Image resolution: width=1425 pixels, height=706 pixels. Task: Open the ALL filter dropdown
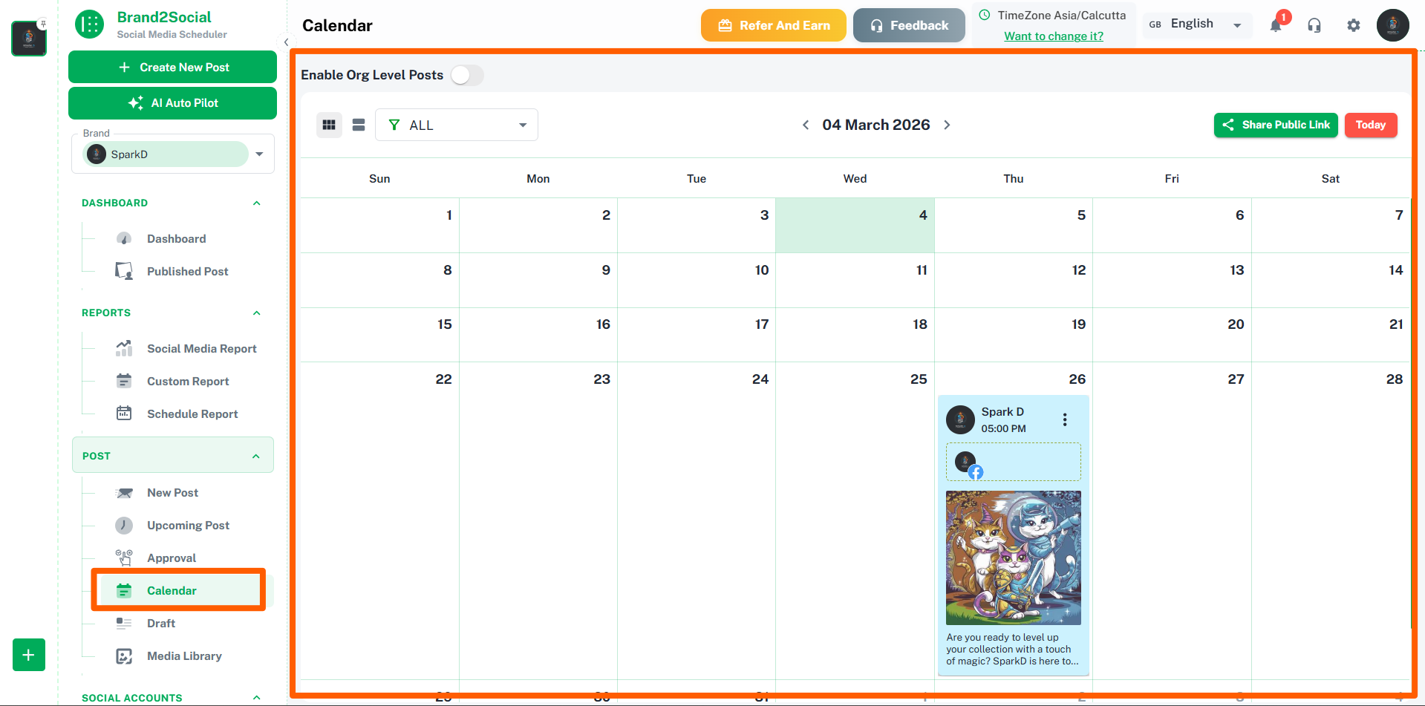coord(456,125)
